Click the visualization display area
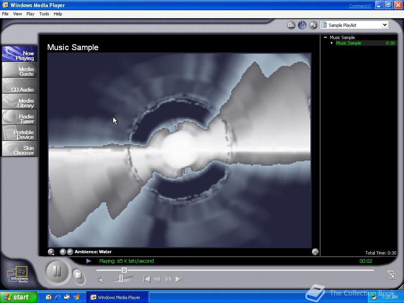 180,150
